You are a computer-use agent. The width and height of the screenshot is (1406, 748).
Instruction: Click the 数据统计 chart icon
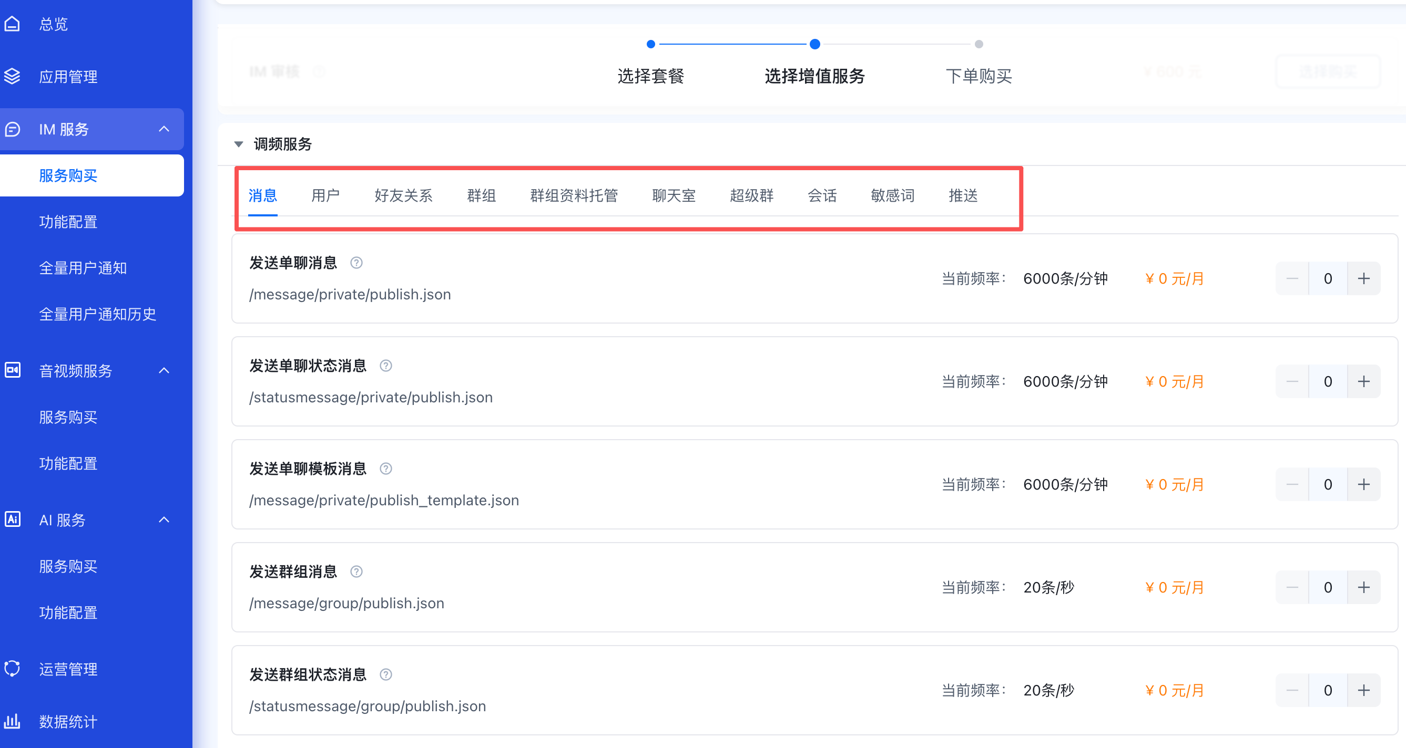[12, 721]
